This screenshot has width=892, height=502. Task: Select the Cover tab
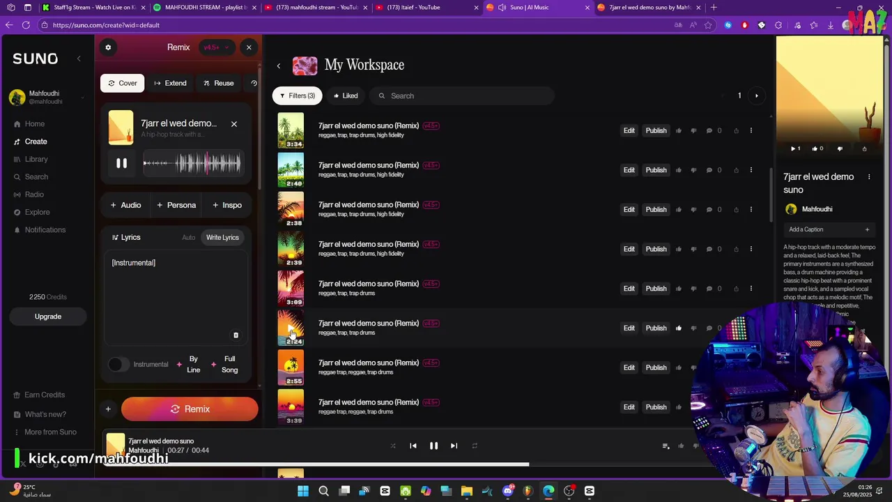point(123,83)
